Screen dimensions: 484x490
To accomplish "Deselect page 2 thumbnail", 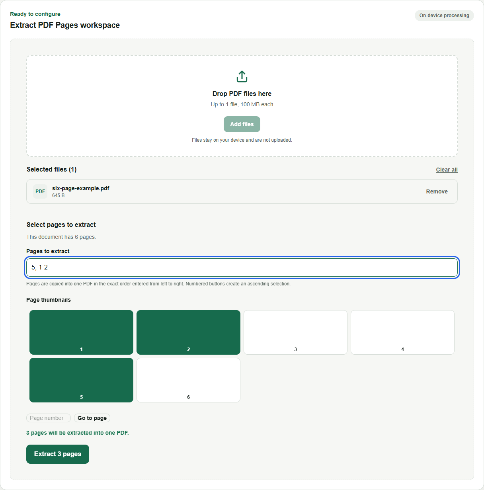I will click(188, 332).
